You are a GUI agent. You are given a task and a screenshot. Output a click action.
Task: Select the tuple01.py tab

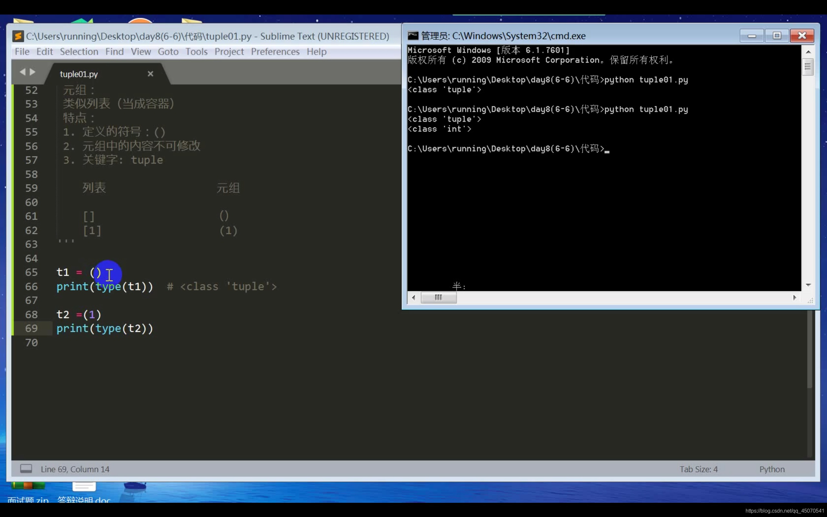[x=79, y=74]
